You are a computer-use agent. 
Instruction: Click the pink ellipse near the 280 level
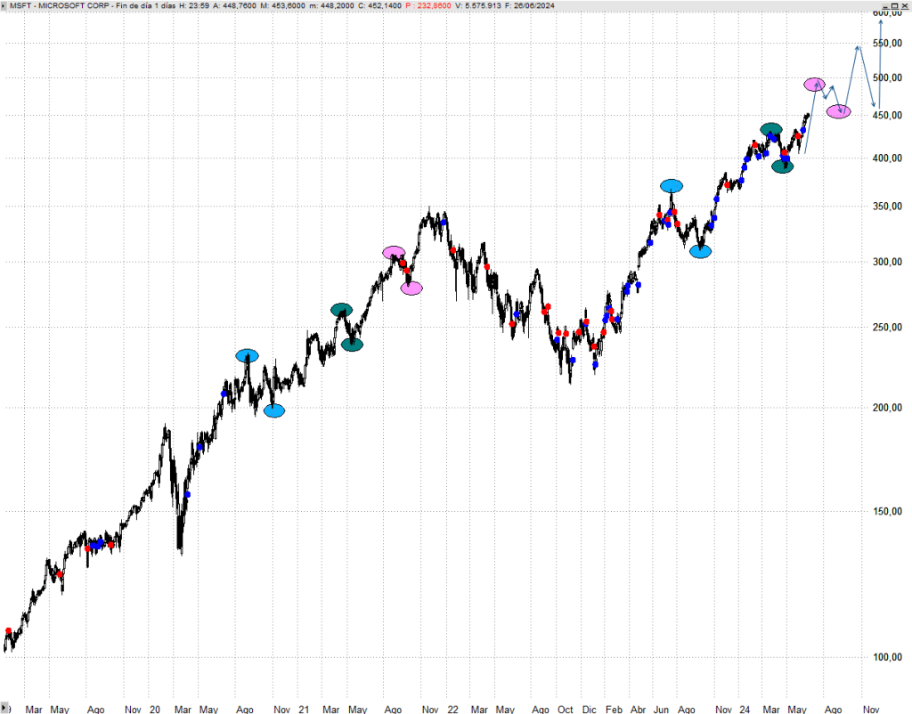(x=411, y=288)
